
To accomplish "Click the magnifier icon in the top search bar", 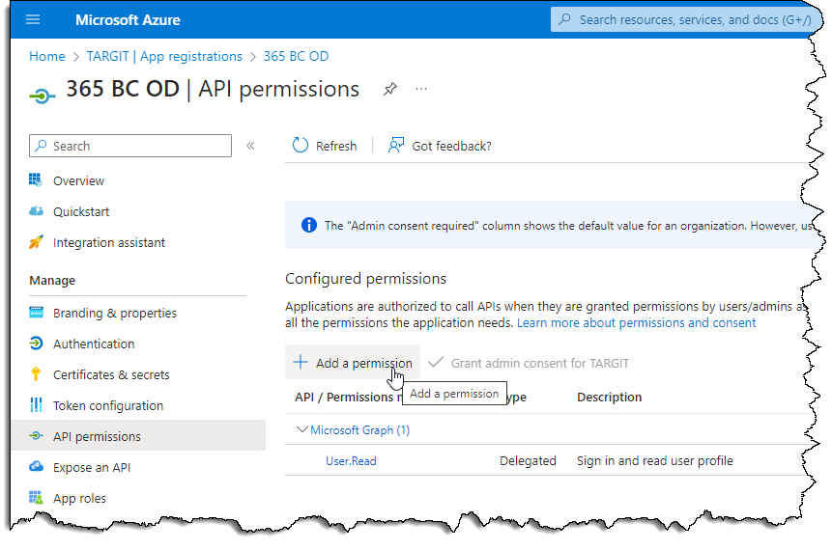I will (x=564, y=19).
